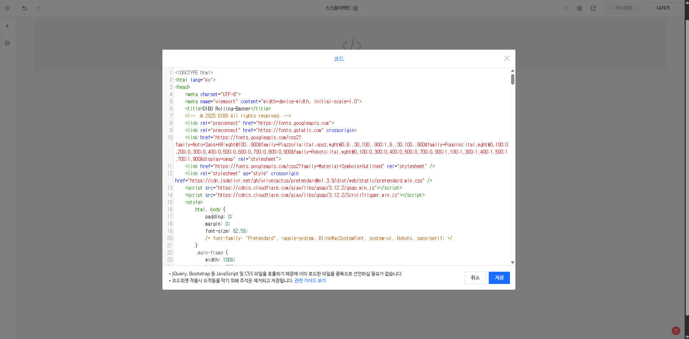Click the Material Symbols Outlined link line
Viewport: 689px width, 339px height.
310,166
